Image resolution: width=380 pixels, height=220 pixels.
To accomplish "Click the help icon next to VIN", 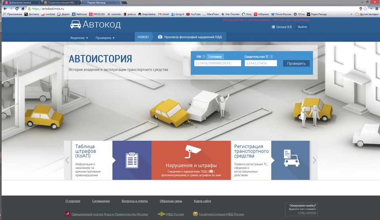I will [204, 57].
